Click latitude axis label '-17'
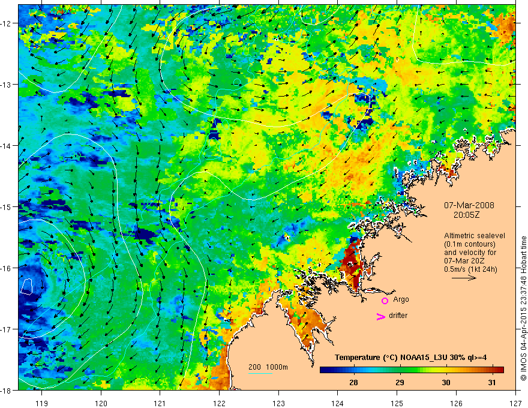528x408 pixels. tap(7, 329)
